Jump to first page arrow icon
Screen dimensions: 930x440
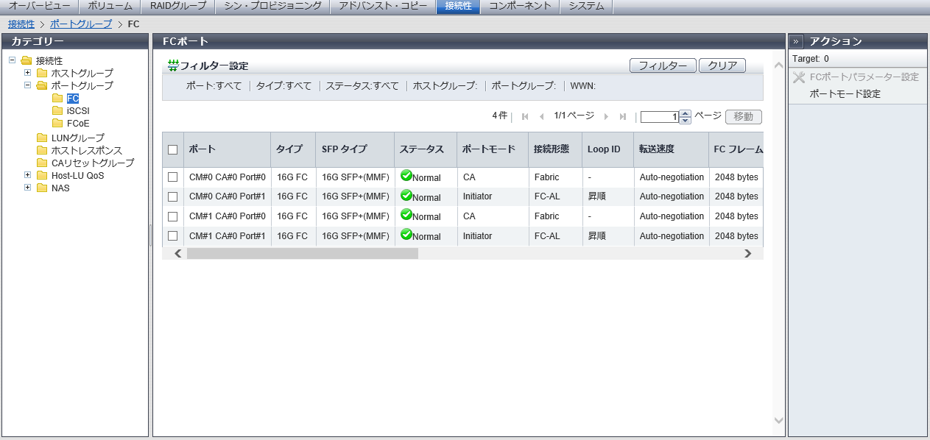(525, 117)
